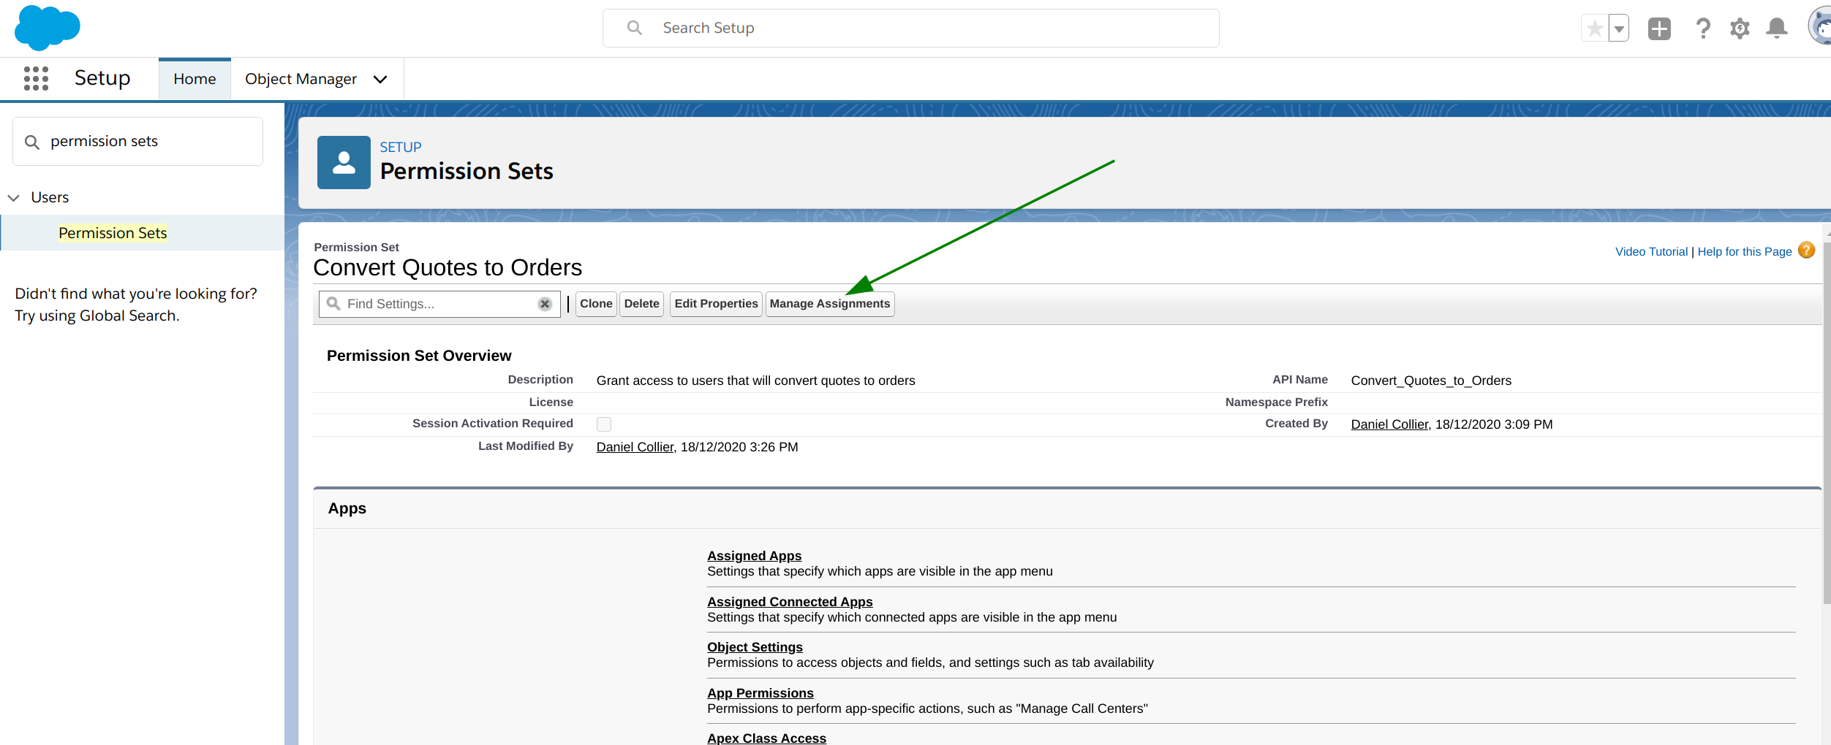The image size is (1831, 745).
Task: Click the vertical scrollbar on the right
Action: point(1826,424)
